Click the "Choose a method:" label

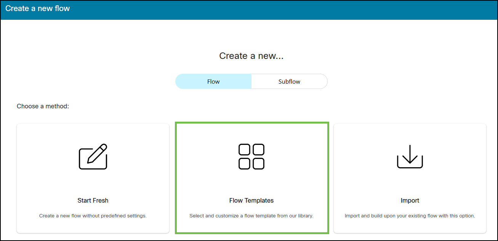(x=43, y=106)
